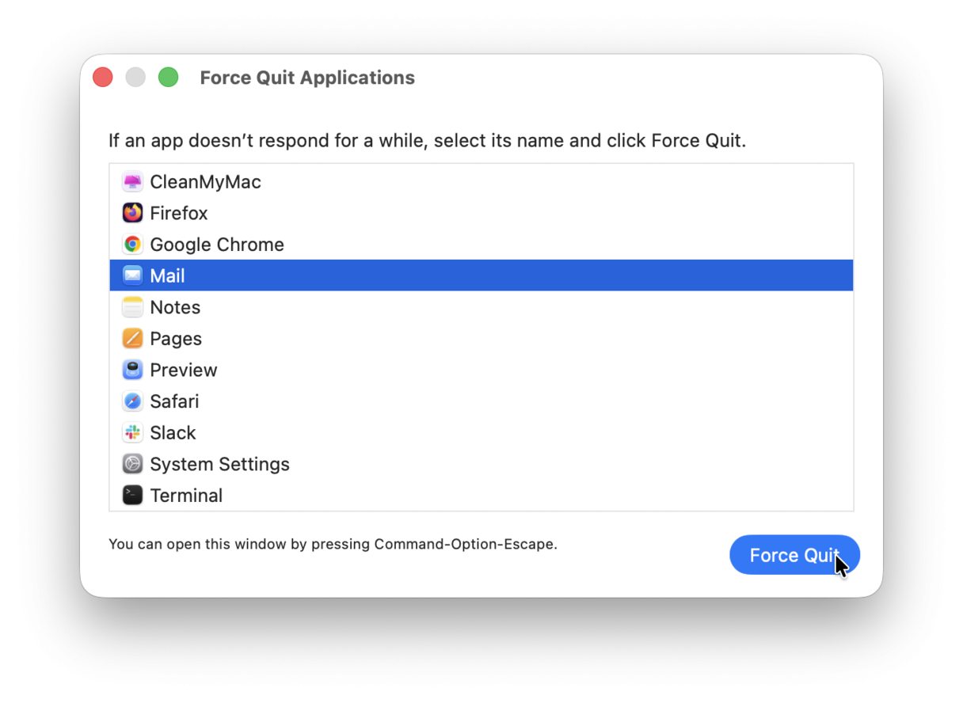Click the Mail app icon

point(132,275)
